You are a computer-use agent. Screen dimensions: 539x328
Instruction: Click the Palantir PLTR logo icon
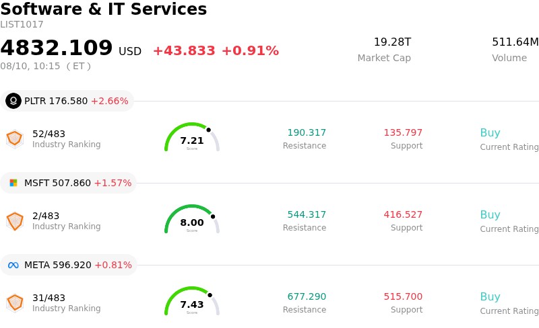tap(13, 101)
